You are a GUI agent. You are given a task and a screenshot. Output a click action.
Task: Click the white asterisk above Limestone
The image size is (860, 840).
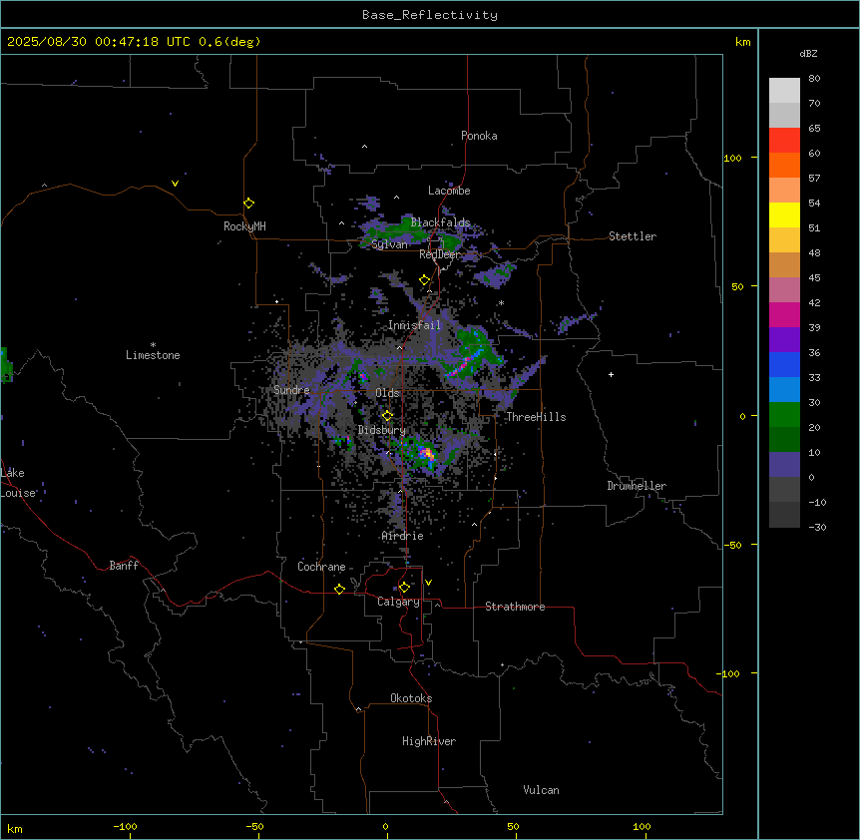point(153,345)
